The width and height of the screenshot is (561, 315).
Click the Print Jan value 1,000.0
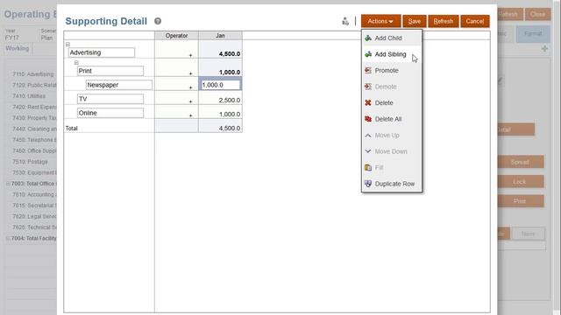[x=220, y=68]
